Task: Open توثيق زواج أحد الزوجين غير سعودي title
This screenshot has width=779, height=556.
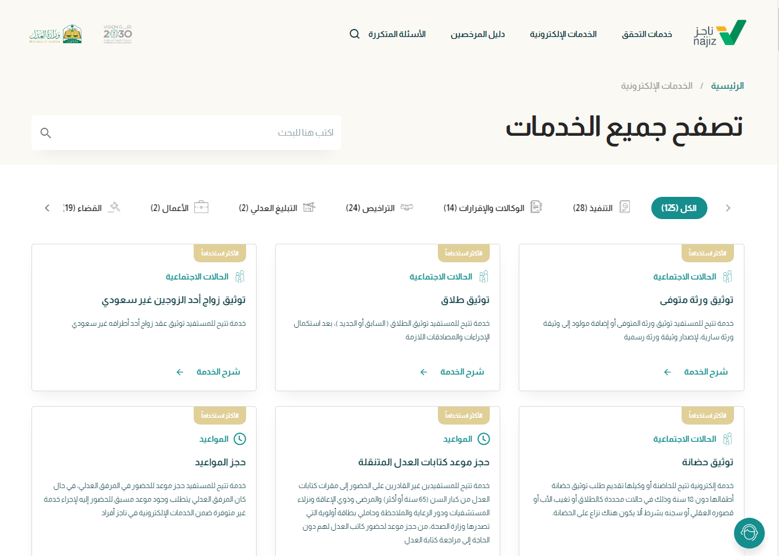Action: click(174, 301)
